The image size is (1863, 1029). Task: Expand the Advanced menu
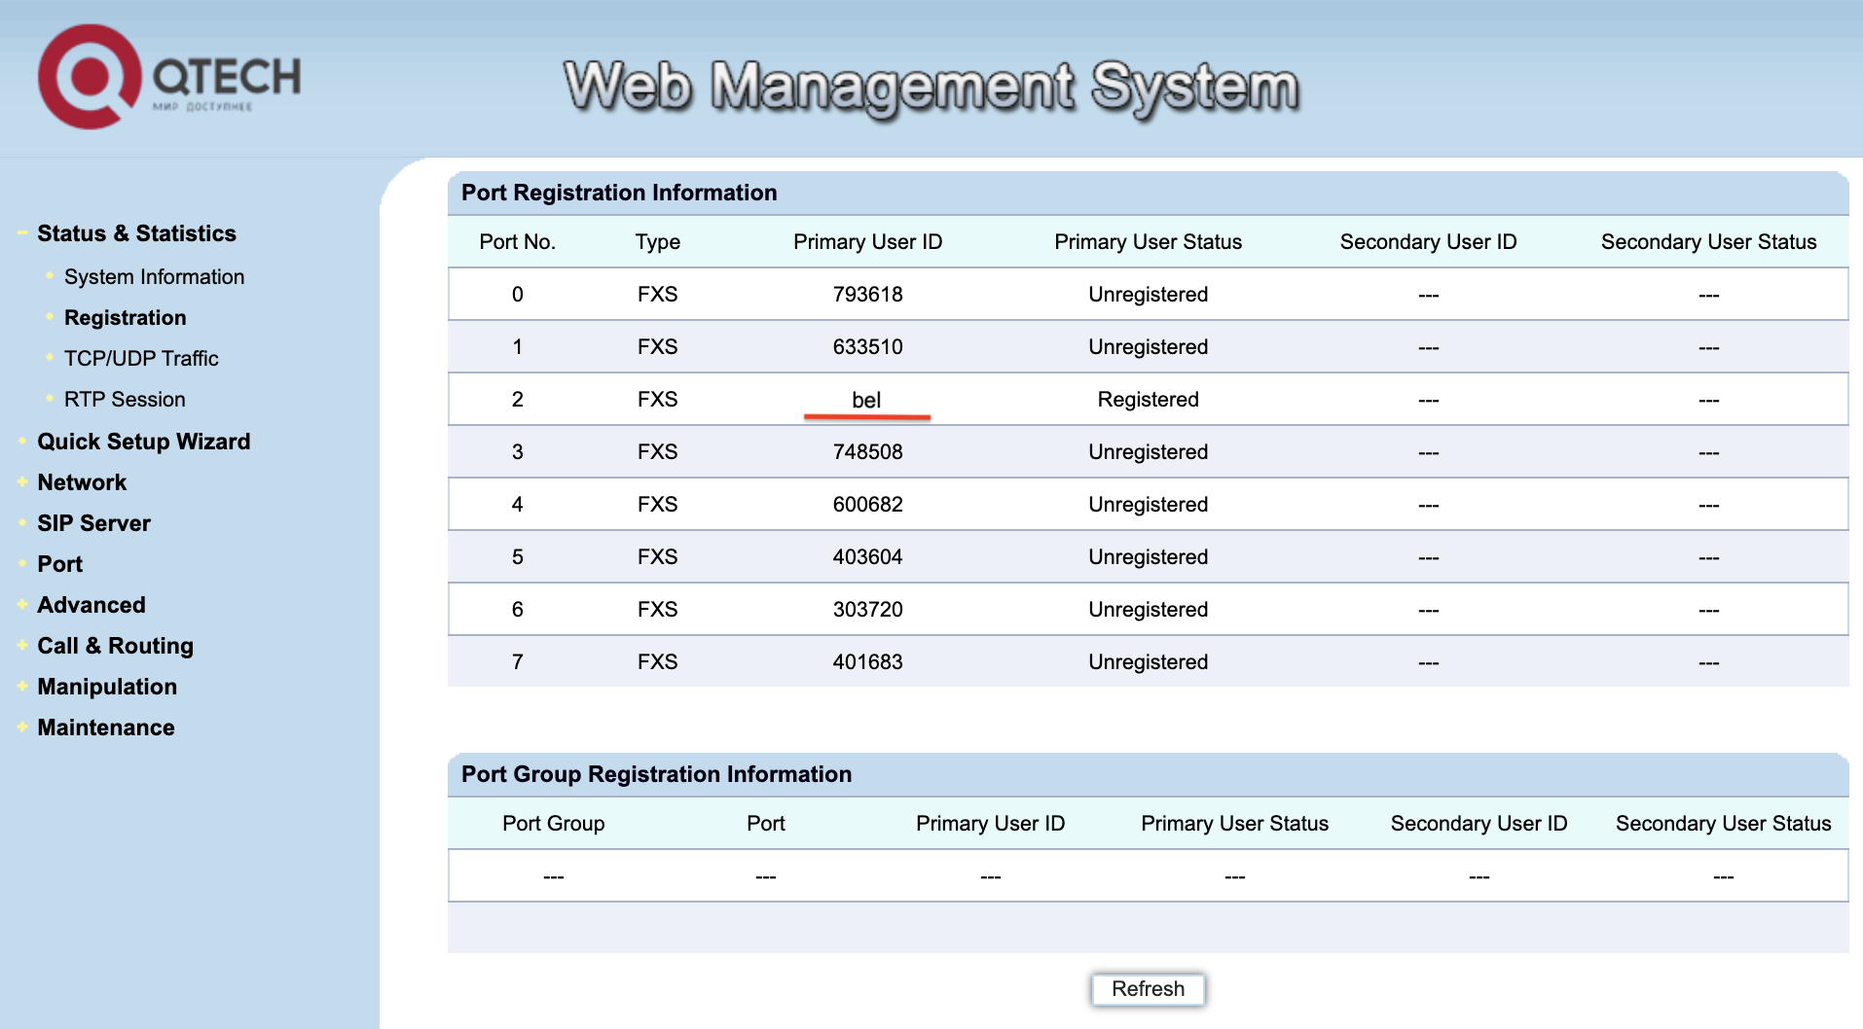coord(91,605)
